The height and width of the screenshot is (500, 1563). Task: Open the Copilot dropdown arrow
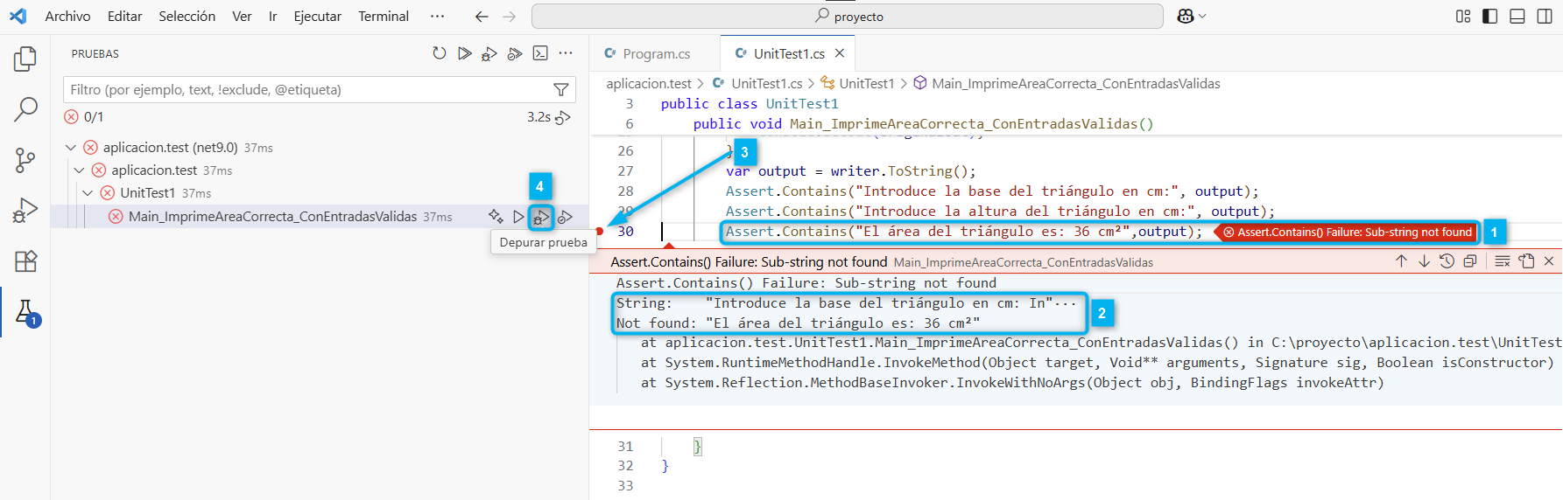click(x=1203, y=17)
